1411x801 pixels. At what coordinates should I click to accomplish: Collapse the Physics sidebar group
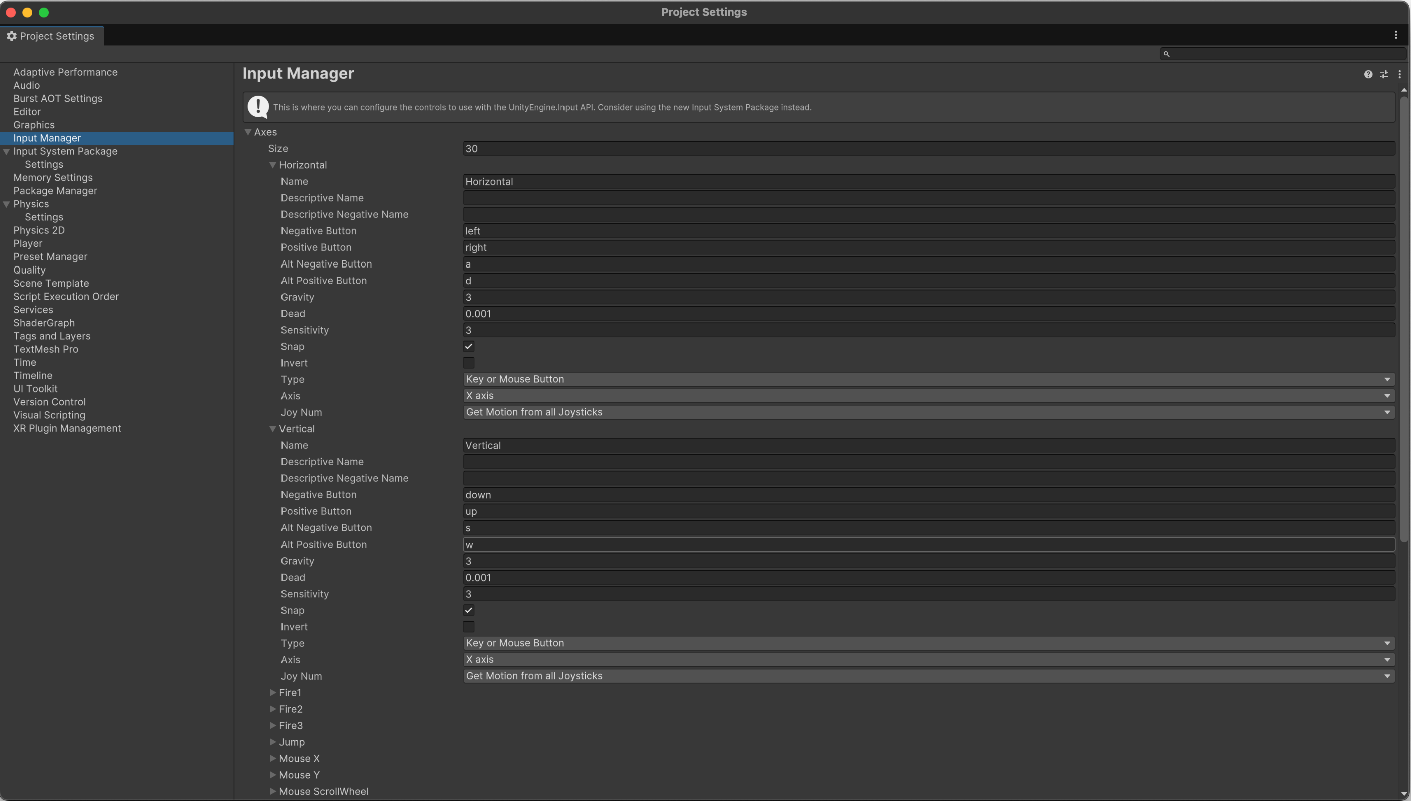6,204
